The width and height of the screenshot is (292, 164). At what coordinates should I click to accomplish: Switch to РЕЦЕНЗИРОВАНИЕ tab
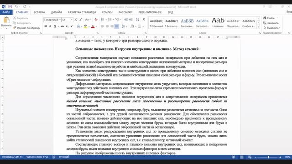pos(150,12)
